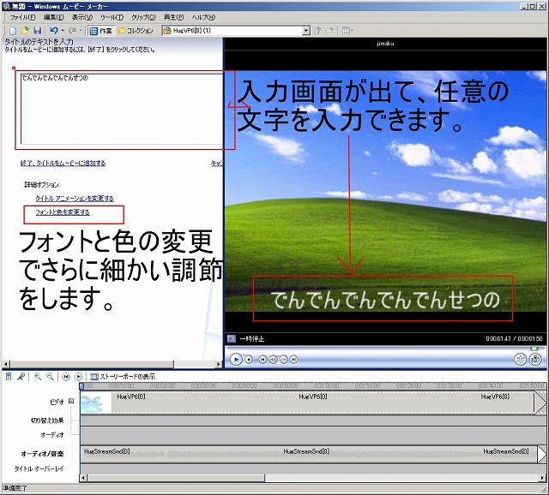549x495 pixels.
Task: Click the audio levels icon on timeline toolbar
Action: 9,377
